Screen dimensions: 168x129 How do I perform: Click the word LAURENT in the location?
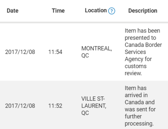[94, 106]
